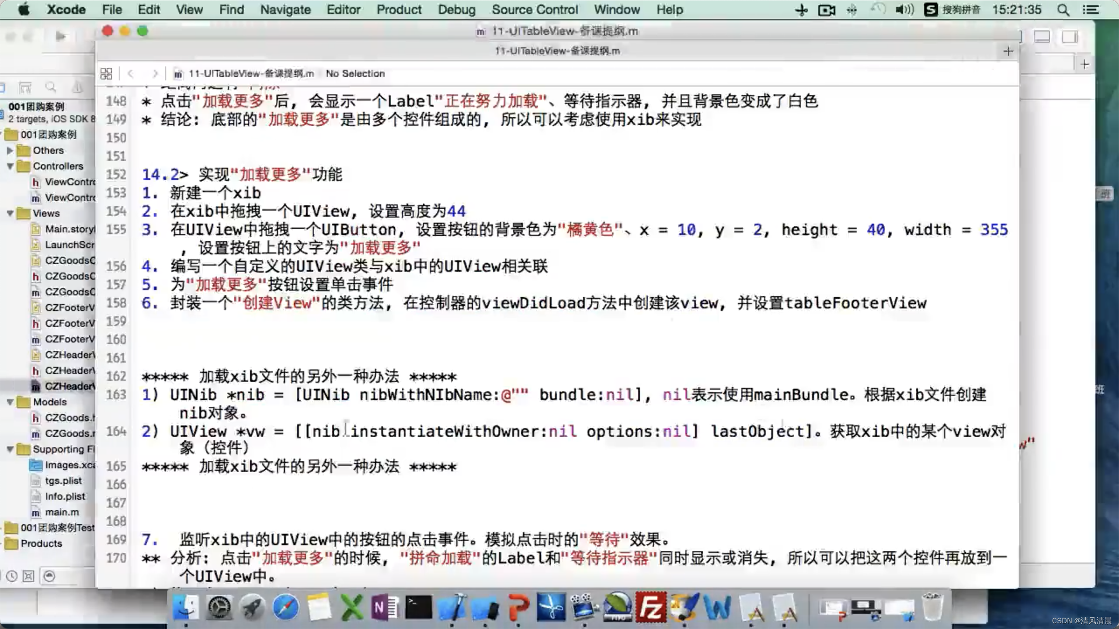
Task: Click the recent files clock filter icon
Action: point(12,576)
